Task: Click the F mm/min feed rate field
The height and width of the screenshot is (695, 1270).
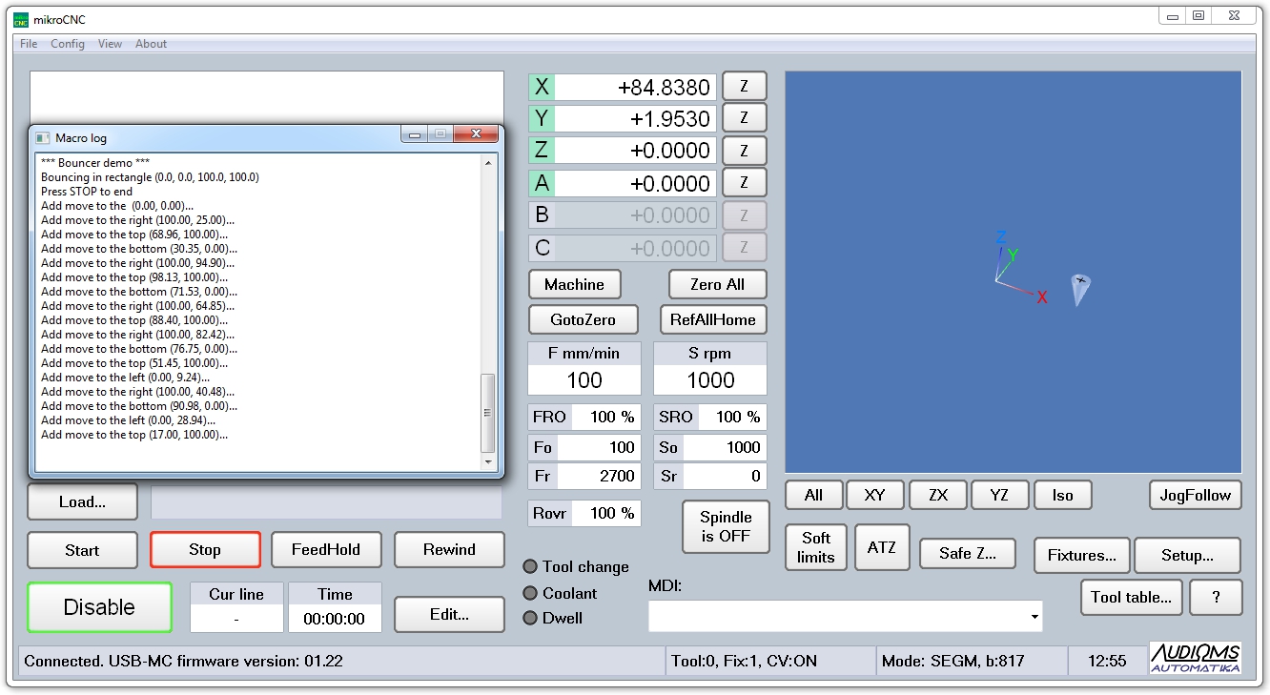Action: tap(584, 380)
